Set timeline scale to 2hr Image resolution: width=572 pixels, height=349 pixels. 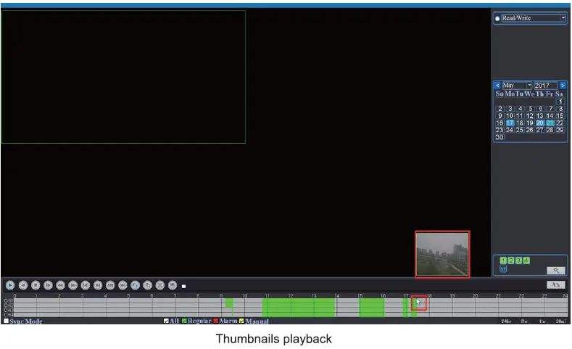(524, 321)
